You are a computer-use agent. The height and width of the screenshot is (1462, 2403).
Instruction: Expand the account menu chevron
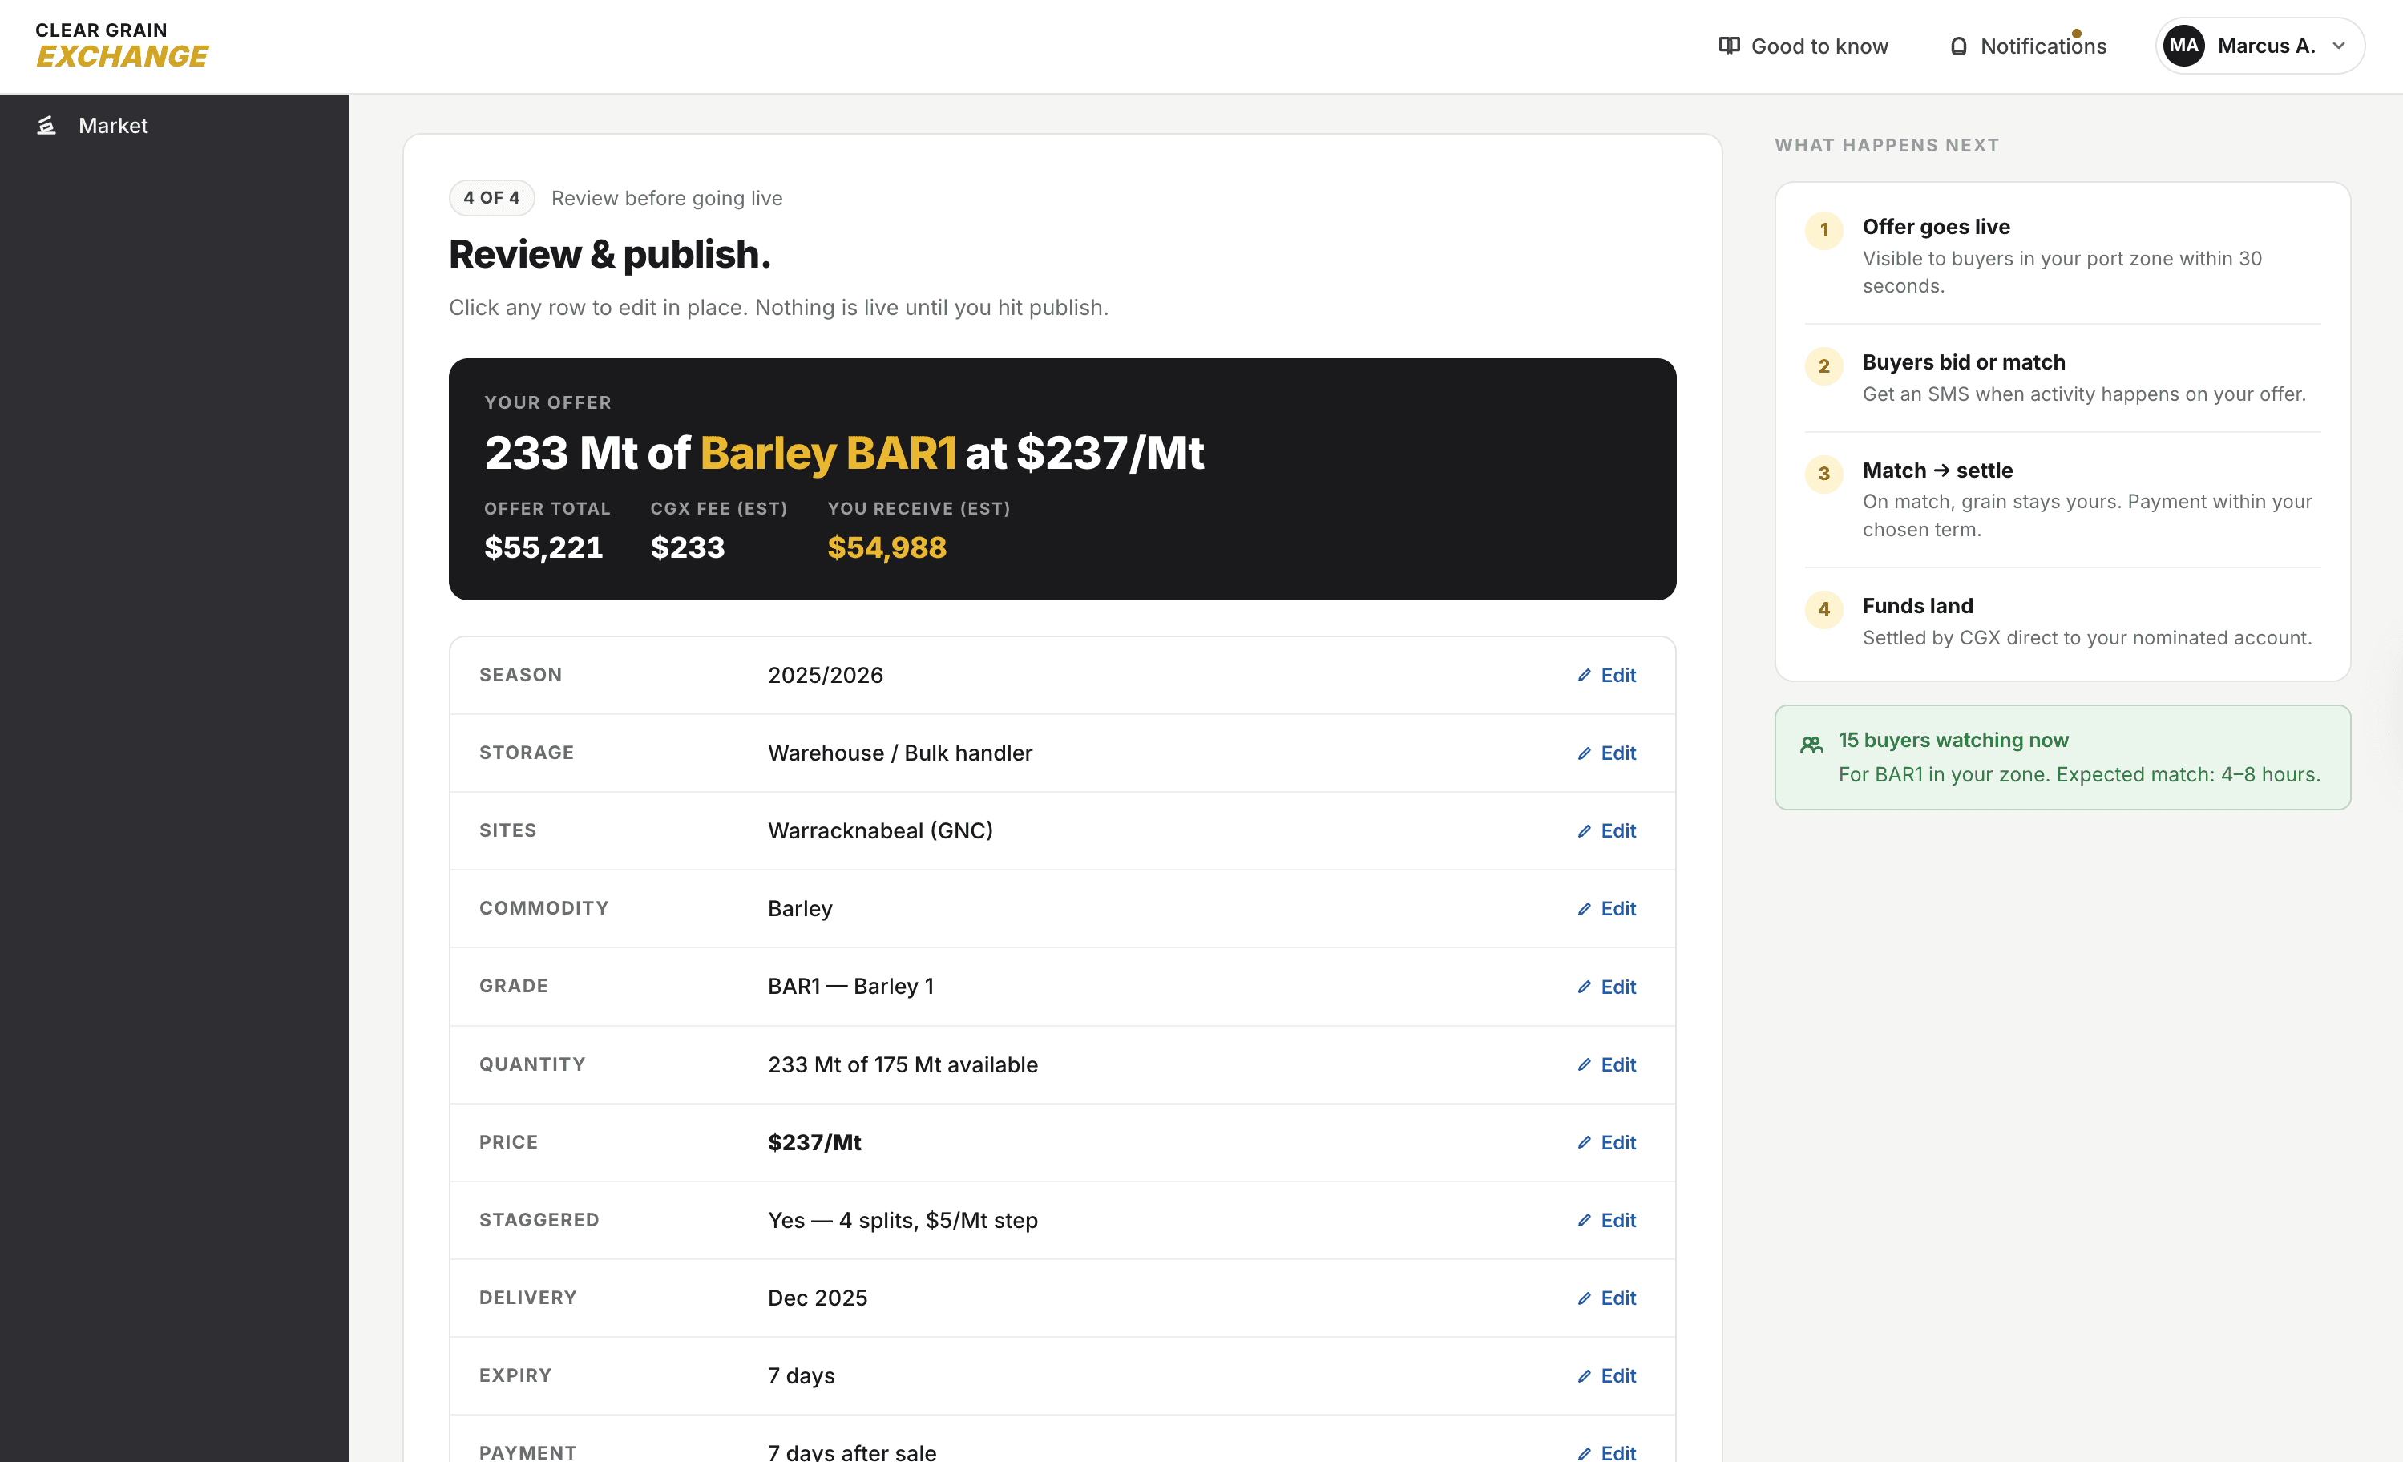click(2340, 46)
